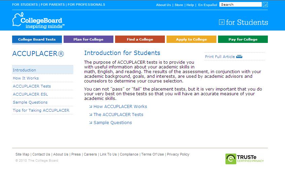
Task: Click the printer icon beside Print Full Article
Action: point(239,57)
